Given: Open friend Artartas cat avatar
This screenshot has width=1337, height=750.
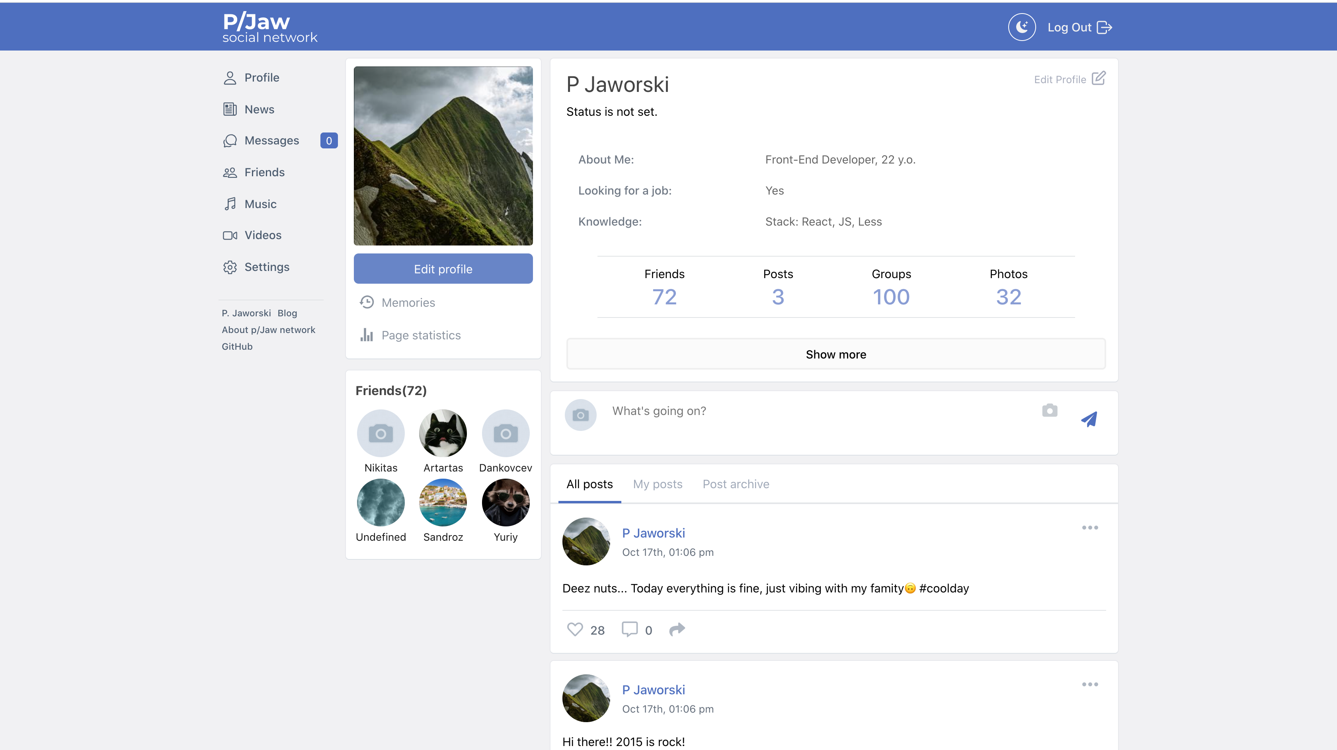Looking at the screenshot, I should point(443,433).
